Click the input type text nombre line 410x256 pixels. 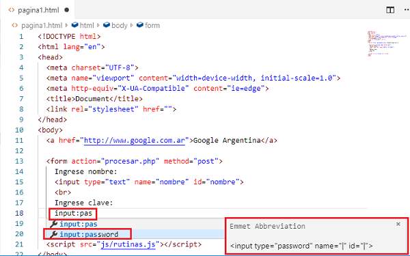[x=149, y=182]
